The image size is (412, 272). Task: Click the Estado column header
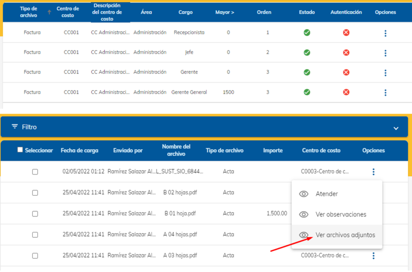click(307, 12)
